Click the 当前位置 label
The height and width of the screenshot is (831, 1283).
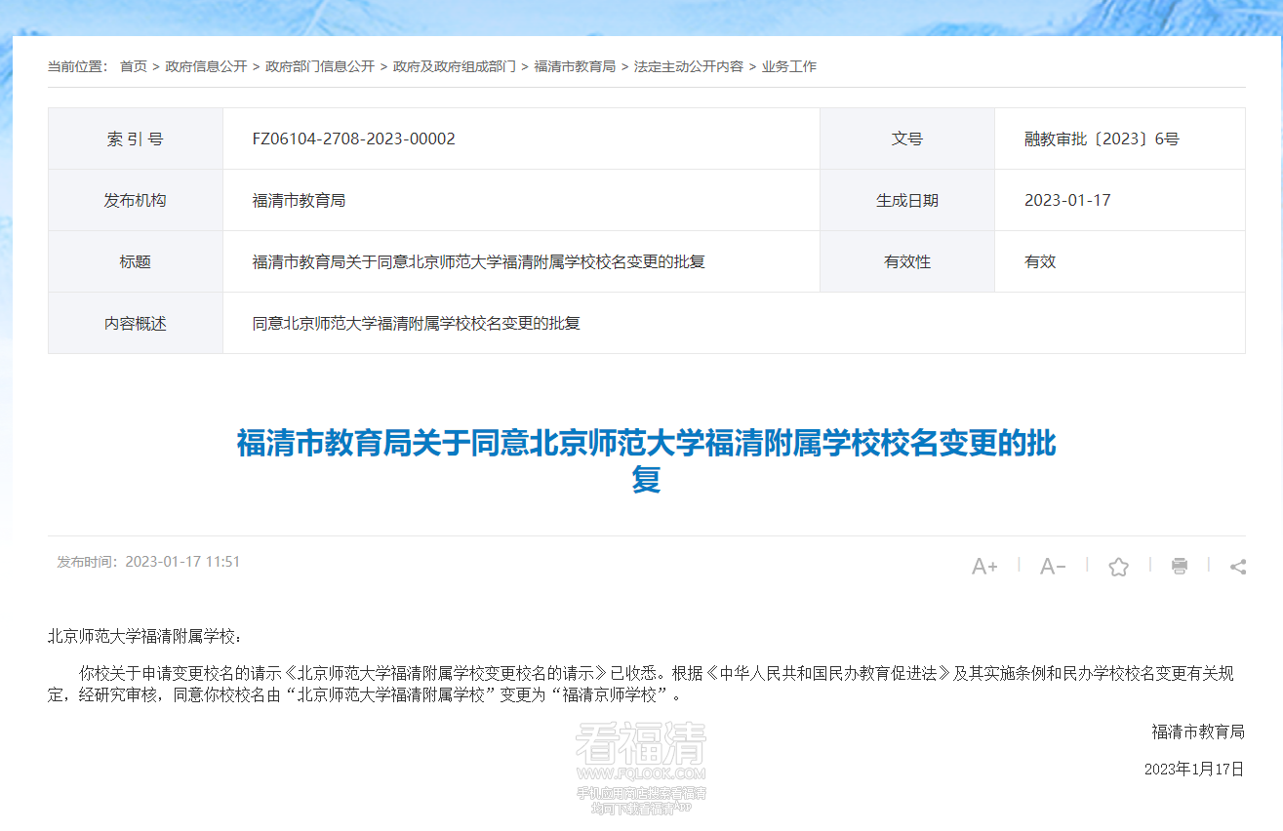tap(78, 66)
